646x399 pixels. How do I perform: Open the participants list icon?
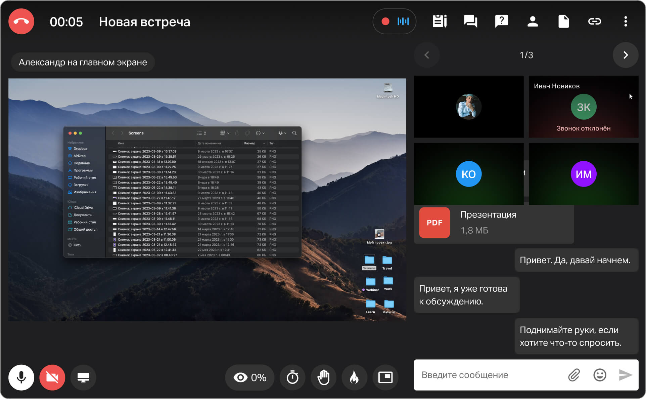click(533, 22)
